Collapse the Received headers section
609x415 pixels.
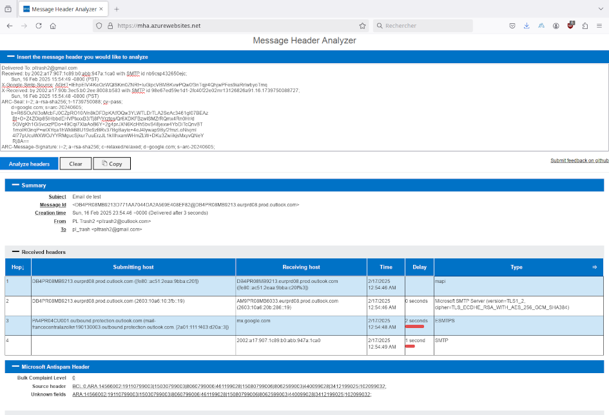point(15,252)
